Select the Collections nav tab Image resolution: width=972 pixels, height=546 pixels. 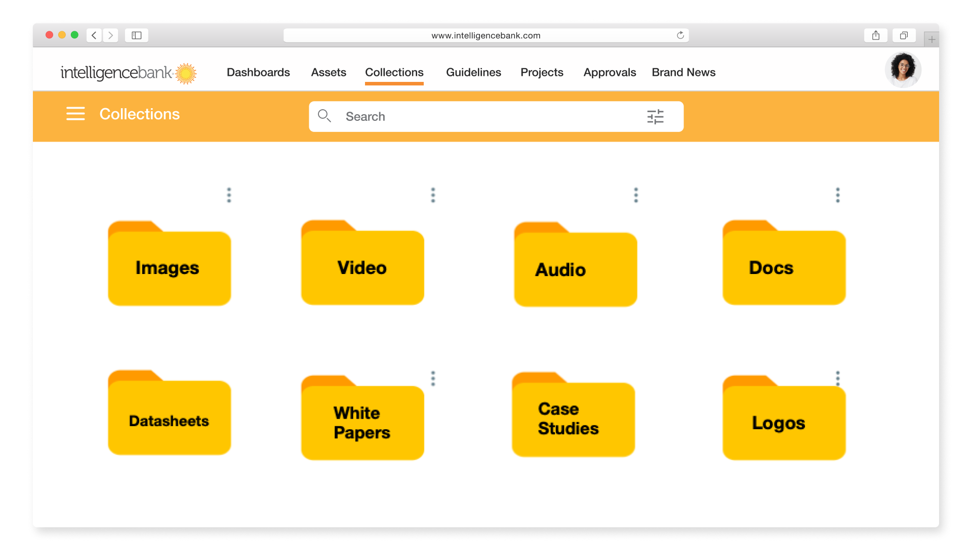click(x=394, y=72)
